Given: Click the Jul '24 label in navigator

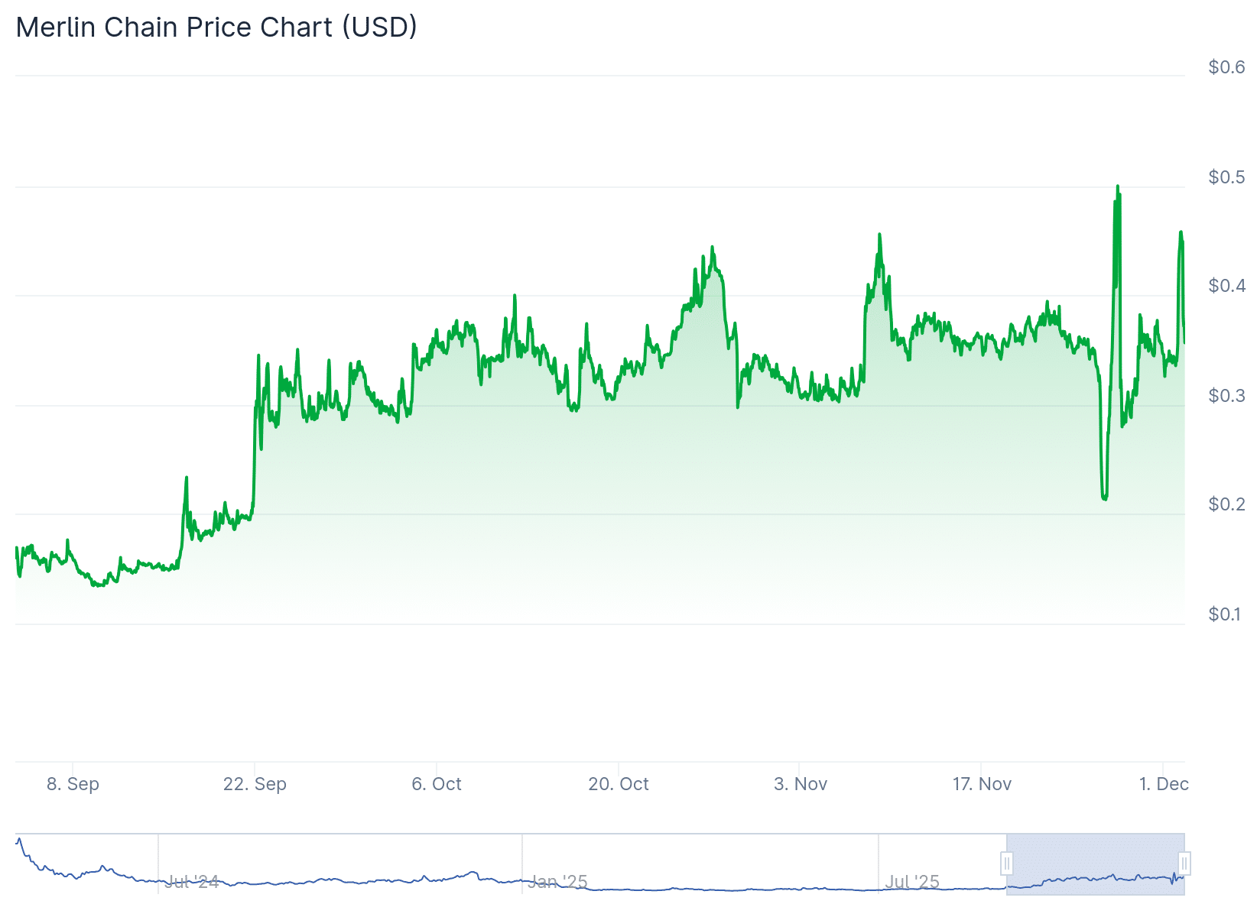Looking at the screenshot, I should (x=192, y=882).
